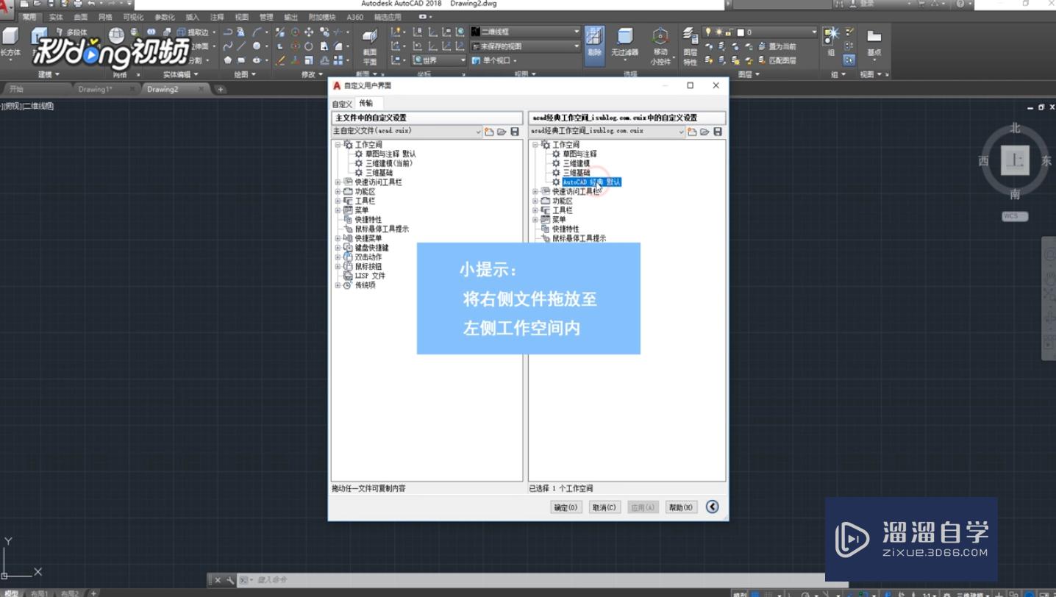Open the 常用 ribbon tab
The image size is (1056, 597).
tap(29, 17)
